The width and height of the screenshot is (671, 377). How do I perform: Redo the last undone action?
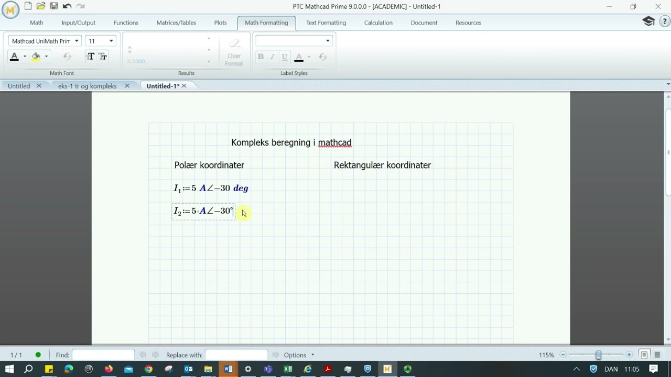click(80, 6)
